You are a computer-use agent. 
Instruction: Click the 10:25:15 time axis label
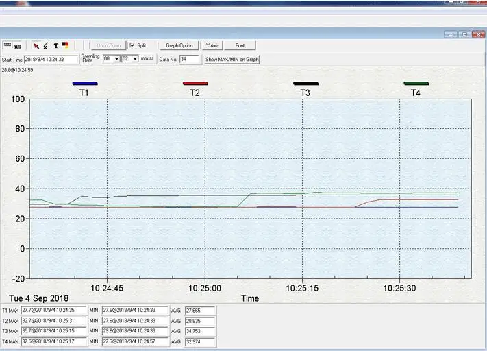coord(302,288)
